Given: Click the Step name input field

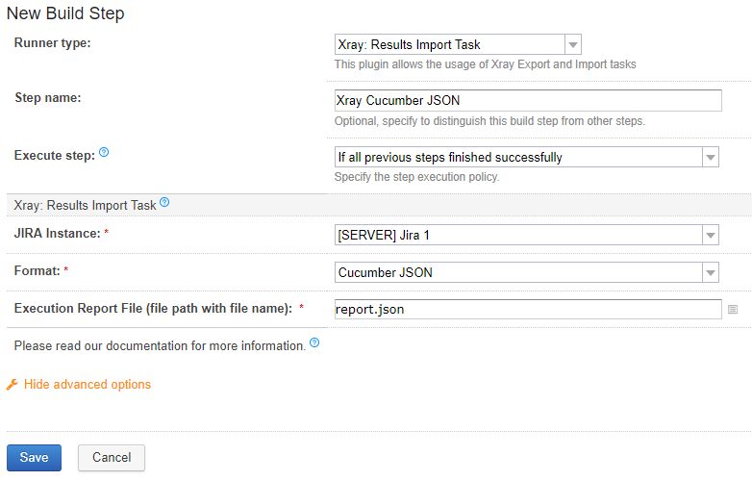Looking at the screenshot, I should [x=528, y=100].
